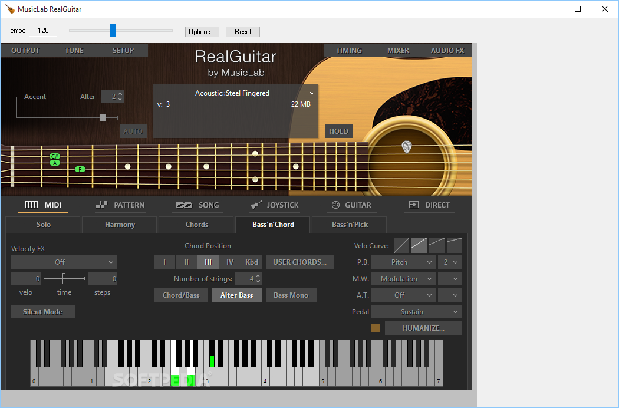Viewport: 619px width, 408px height.
Task: Click the Reset button
Action: pos(243,32)
